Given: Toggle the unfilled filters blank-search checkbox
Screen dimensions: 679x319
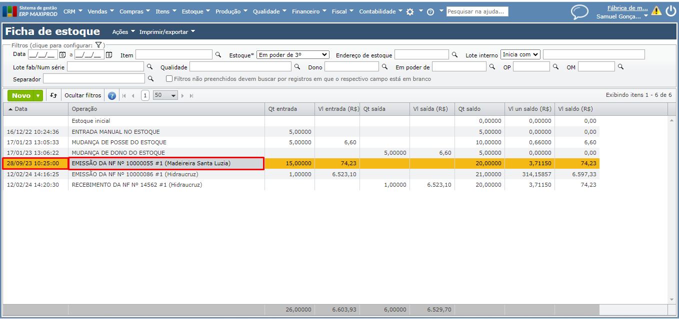Looking at the screenshot, I should pyautogui.click(x=169, y=79).
